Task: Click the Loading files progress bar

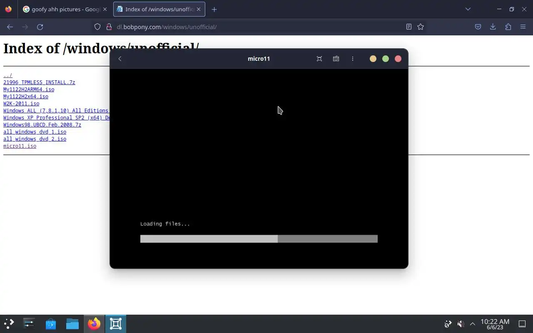Action: coord(259,239)
